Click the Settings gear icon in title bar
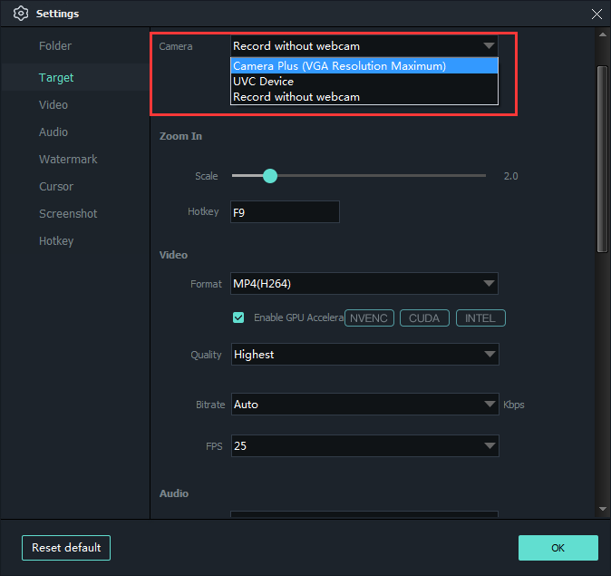611x576 pixels. tap(21, 14)
